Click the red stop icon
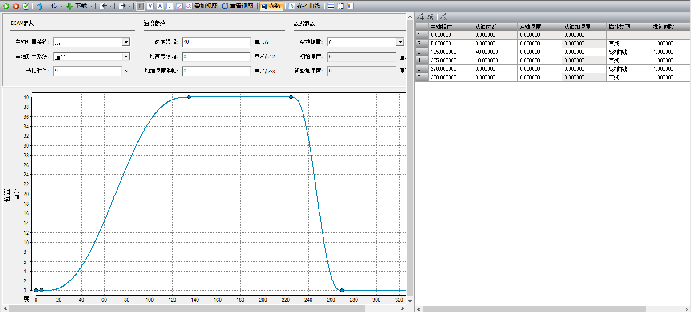Viewport: 691px width, 312px height. click(16, 6)
